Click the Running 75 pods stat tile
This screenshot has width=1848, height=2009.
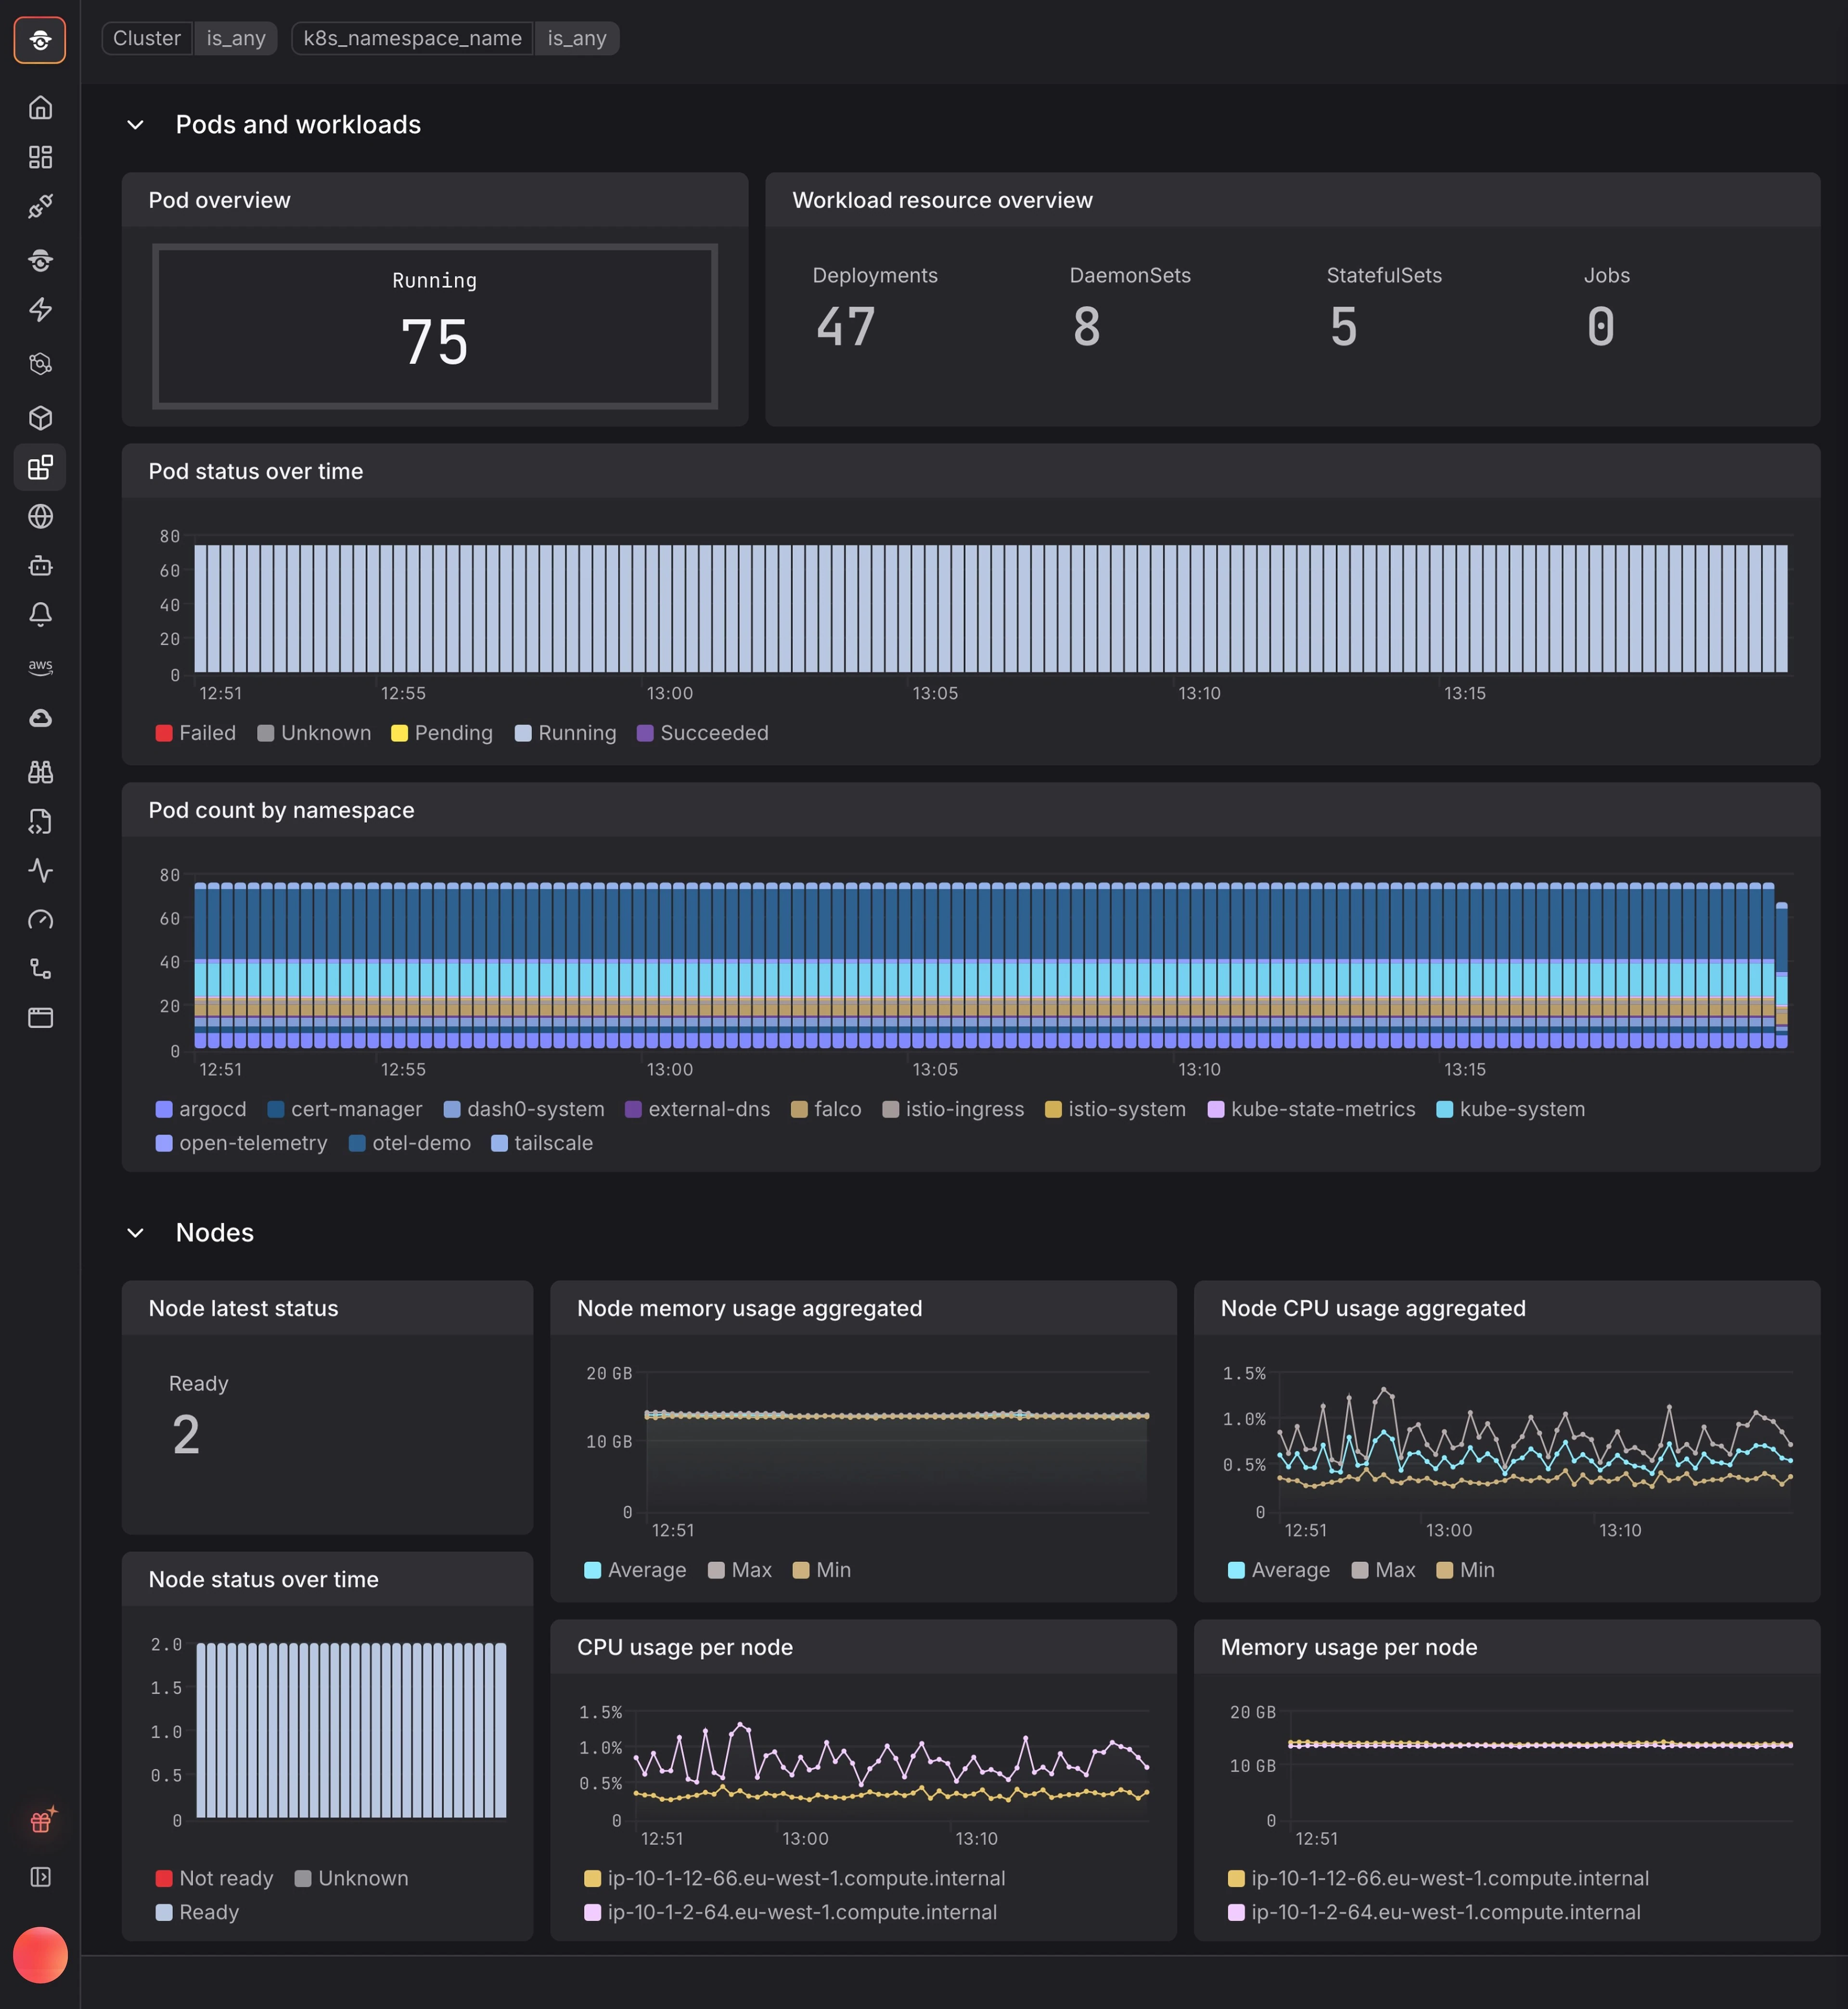pyautogui.click(x=435, y=326)
